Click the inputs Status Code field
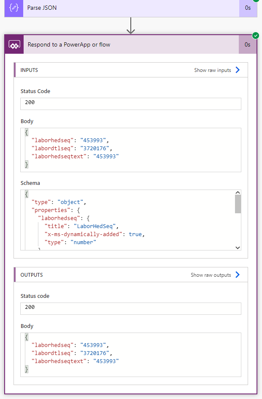The width and height of the screenshot is (262, 399). [x=131, y=104]
